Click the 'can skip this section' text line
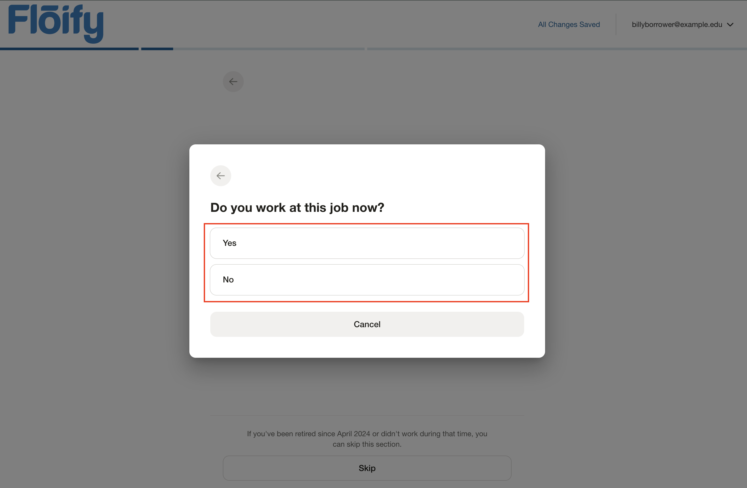 [x=367, y=444]
